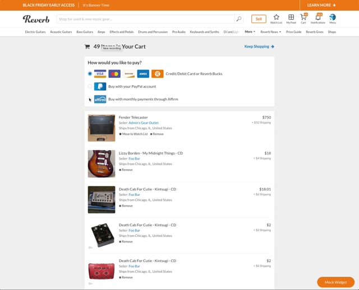
Task: Click BLACK FRIDAY EARLY ACCESS banner text
Action: click(49, 5)
